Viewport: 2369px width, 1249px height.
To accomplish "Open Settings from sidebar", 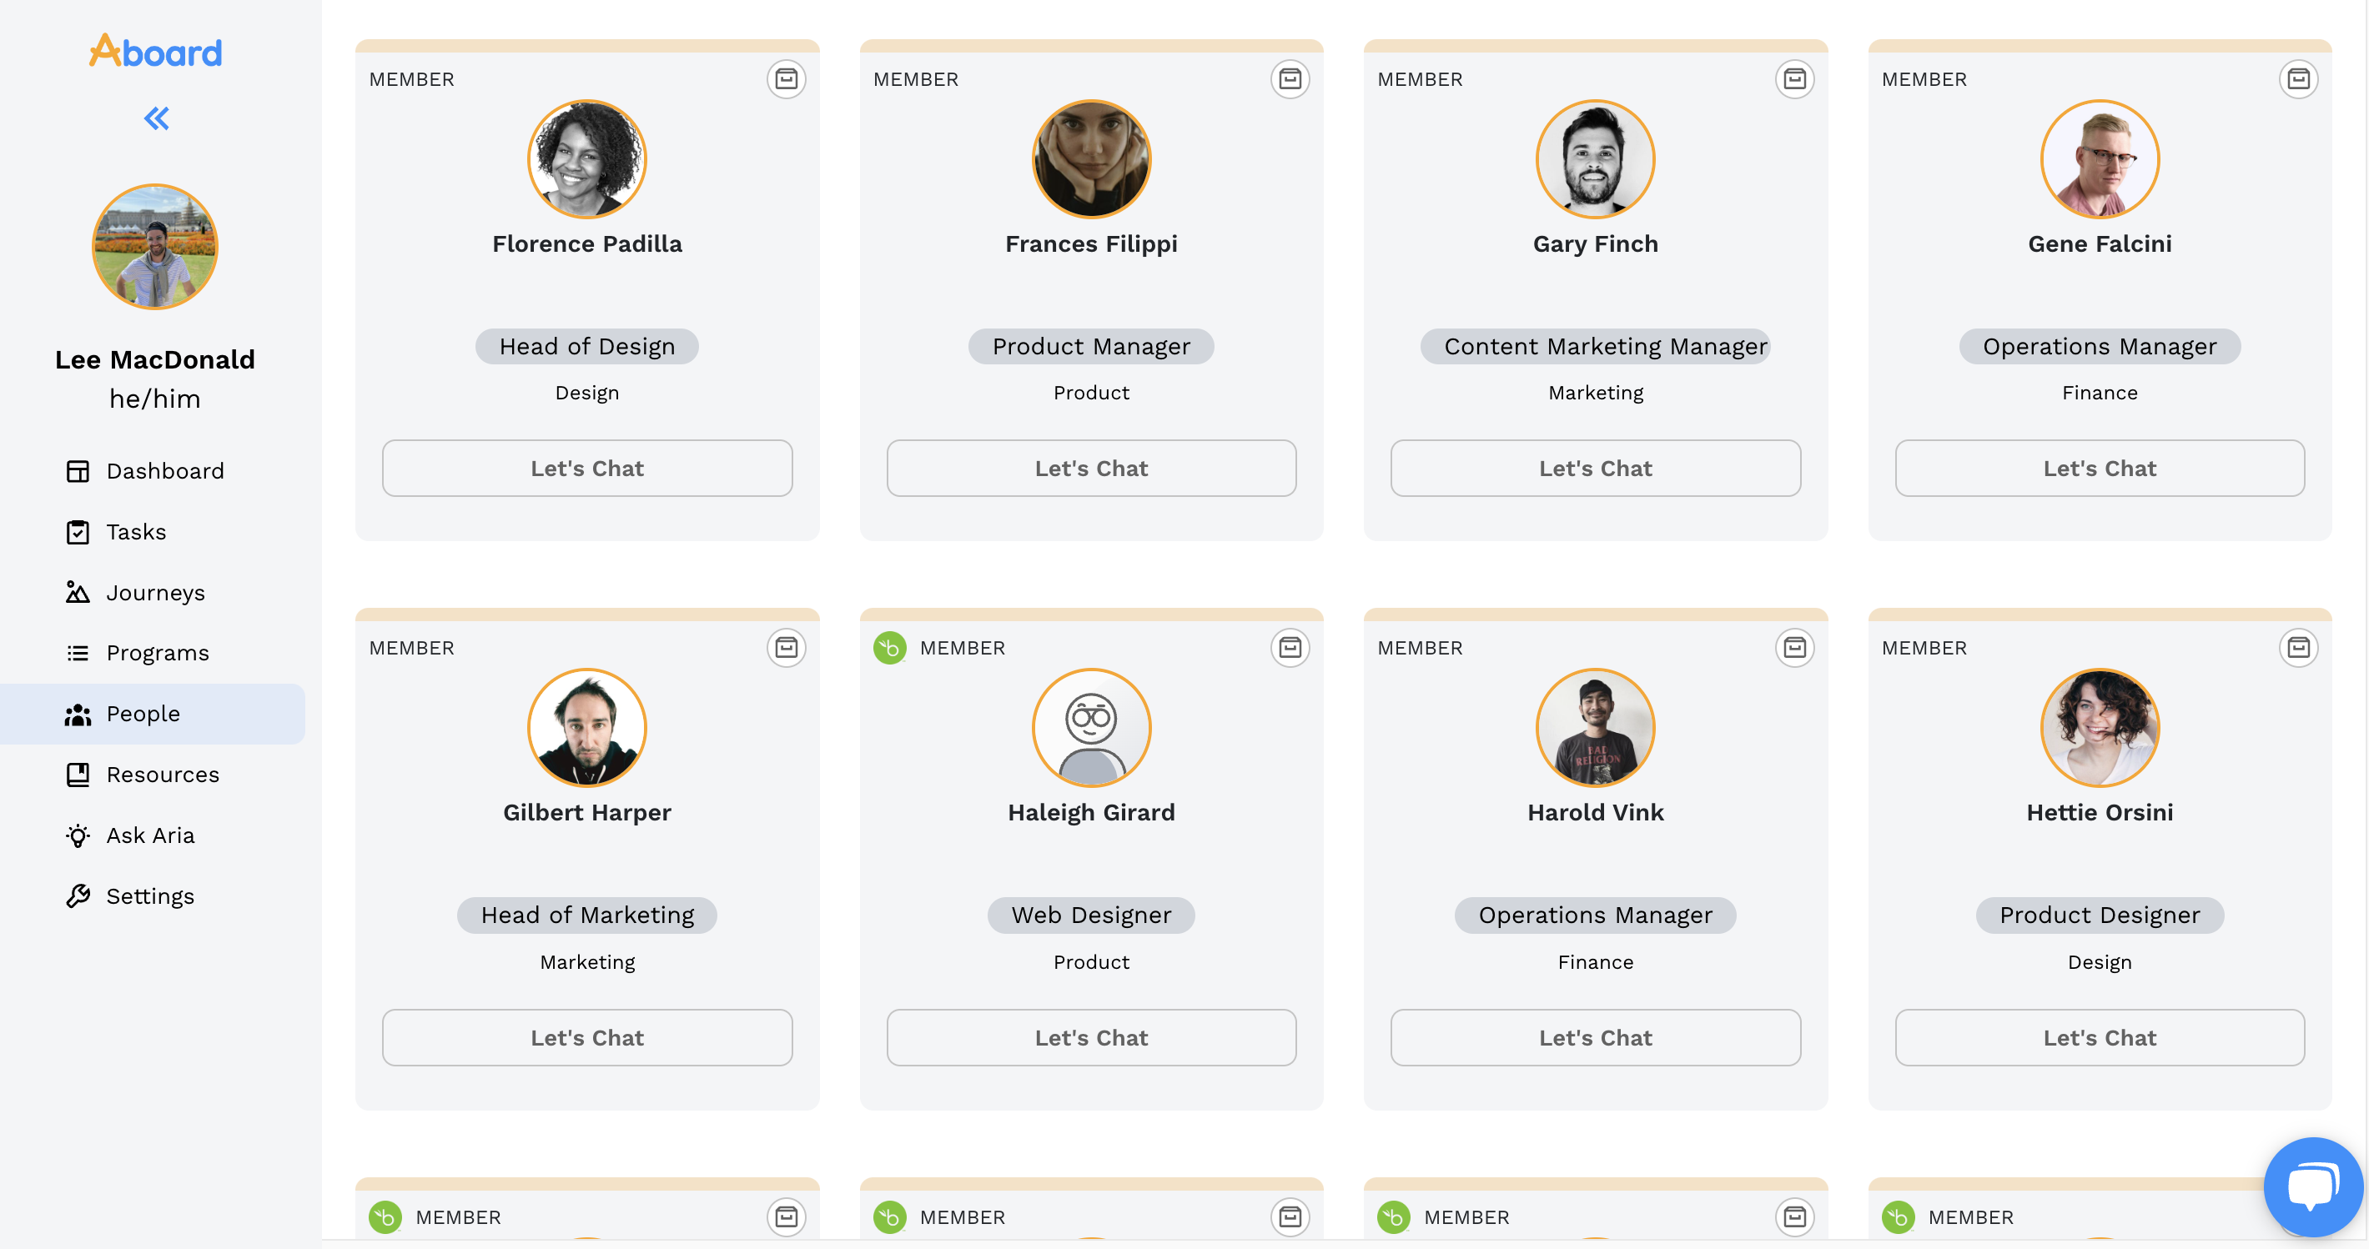I will pyautogui.click(x=150, y=895).
